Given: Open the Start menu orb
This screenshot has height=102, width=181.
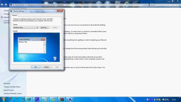Looking at the screenshot, I should 3,99.
